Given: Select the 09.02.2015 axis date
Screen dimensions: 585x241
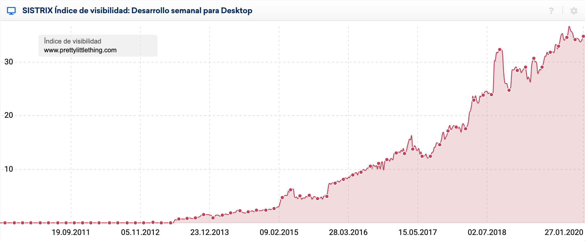Looking at the screenshot, I should pyautogui.click(x=279, y=232).
